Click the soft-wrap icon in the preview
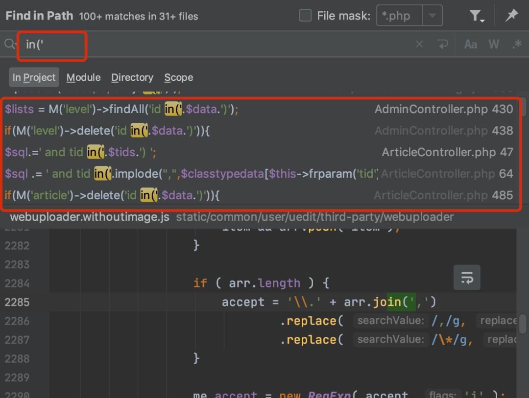 click(x=467, y=278)
